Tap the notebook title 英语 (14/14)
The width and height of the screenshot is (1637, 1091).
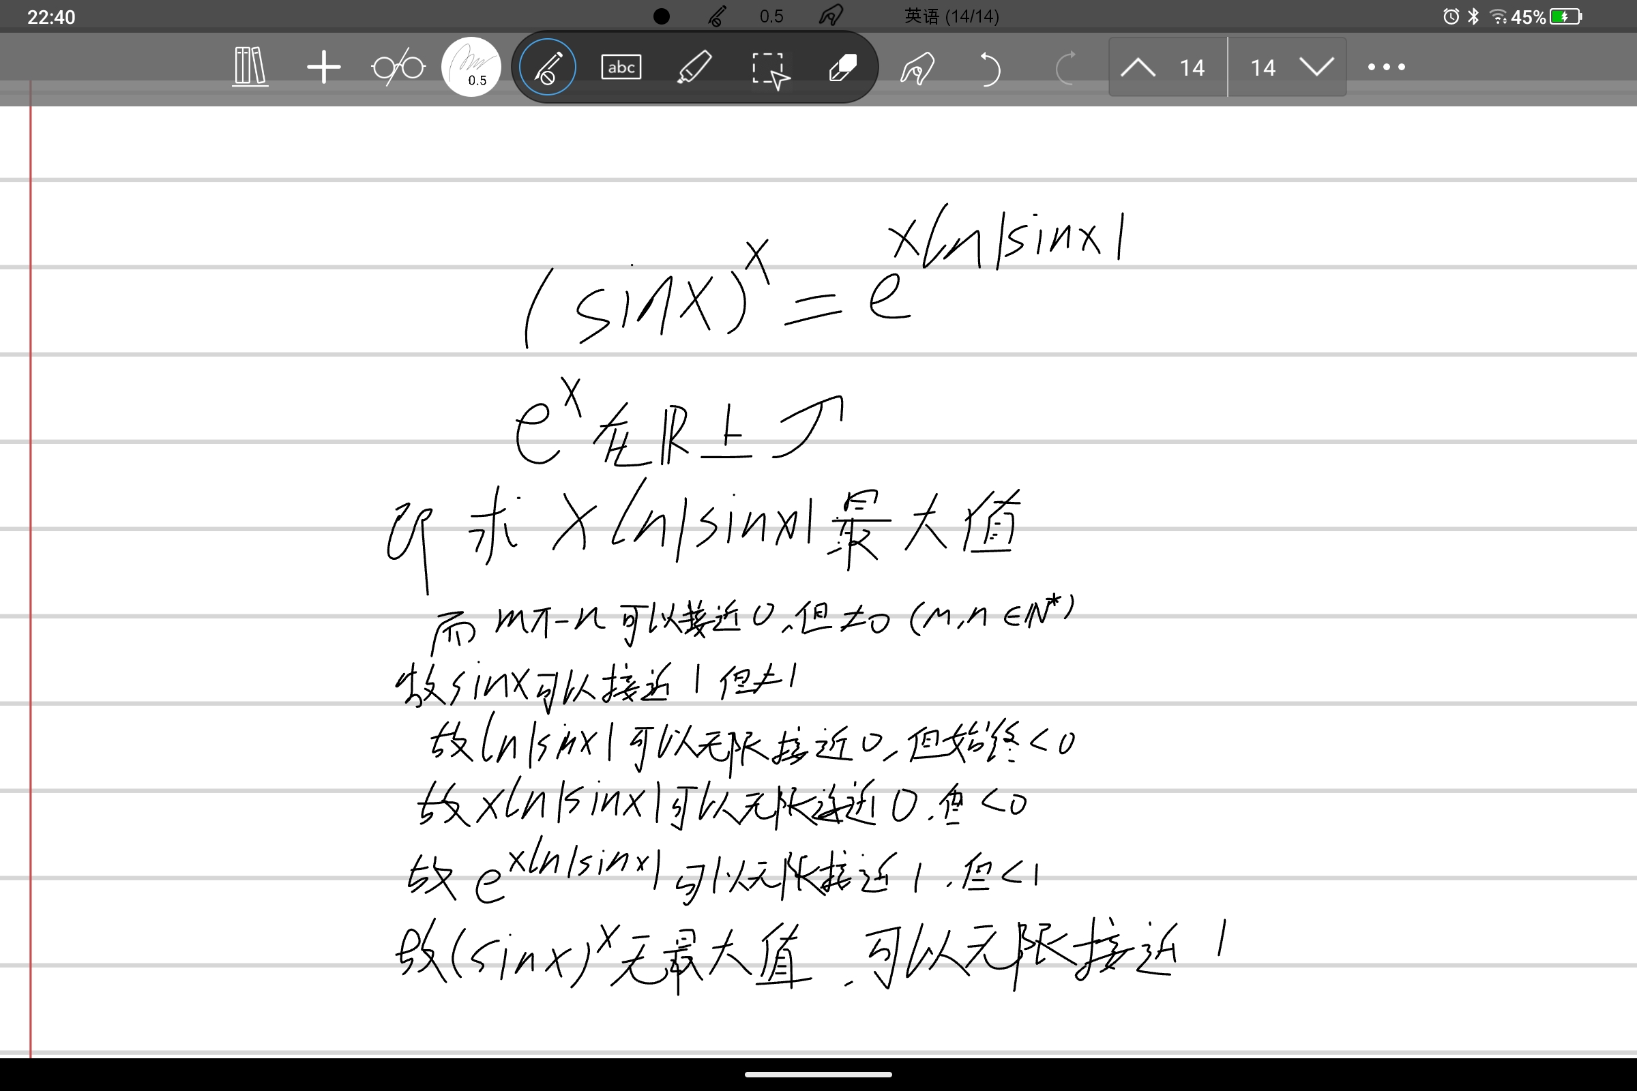[952, 16]
